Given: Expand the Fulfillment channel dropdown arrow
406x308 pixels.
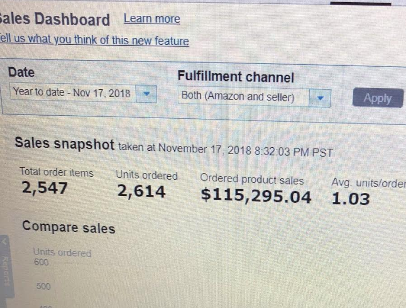Looking at the screenshot, I should 320,98.
